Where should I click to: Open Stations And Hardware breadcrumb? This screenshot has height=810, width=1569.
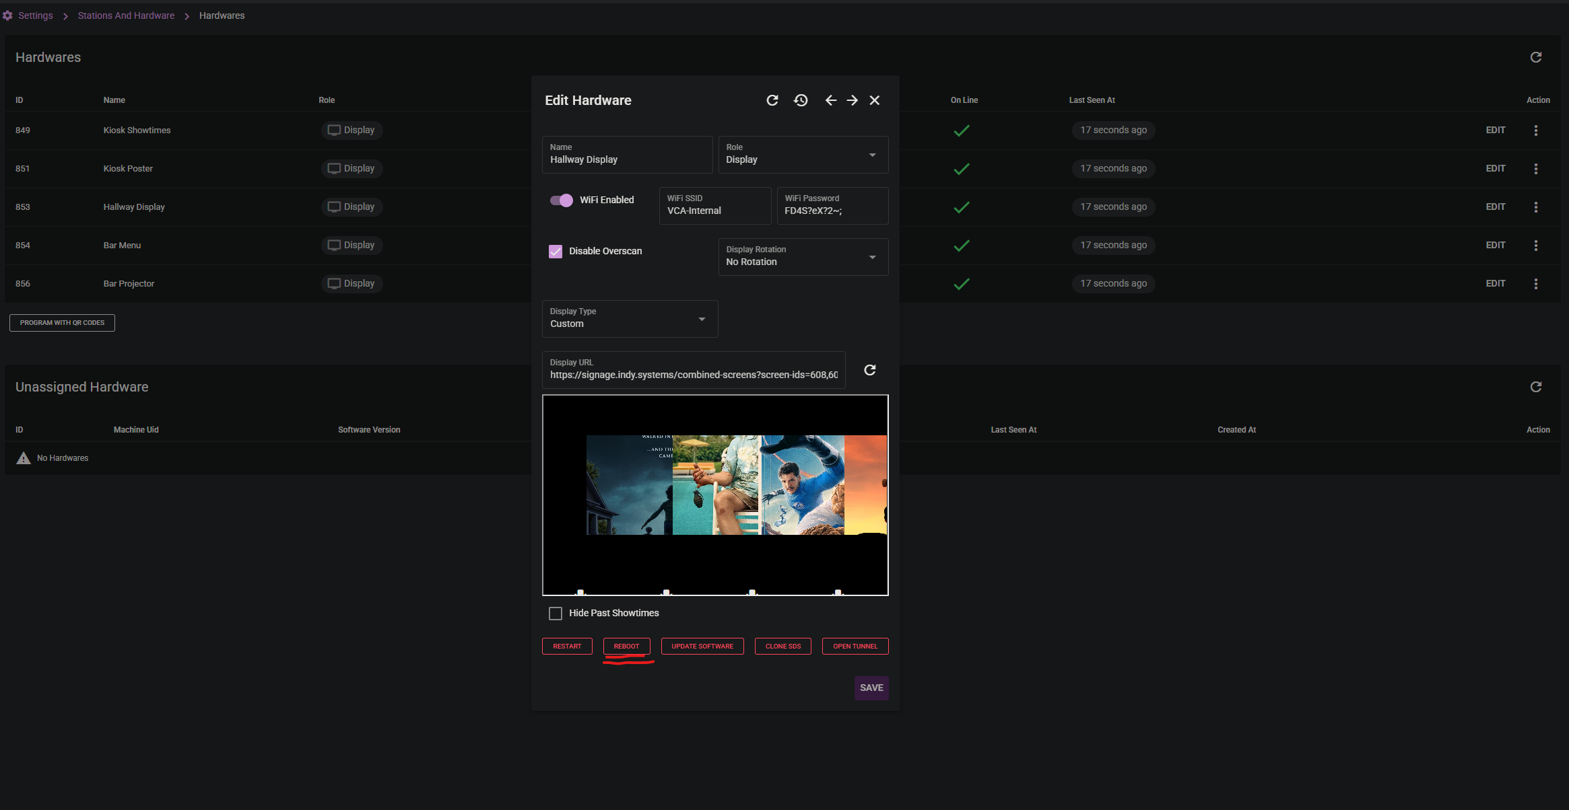coord(126,15)
